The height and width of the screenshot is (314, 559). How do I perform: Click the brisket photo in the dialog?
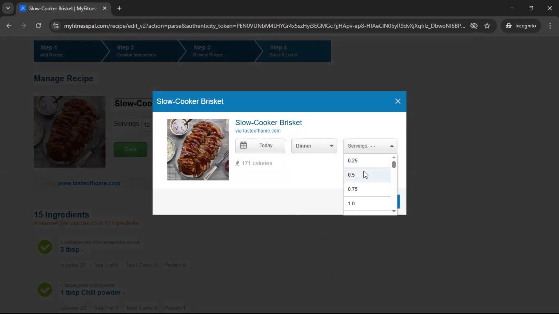point(198,149)
